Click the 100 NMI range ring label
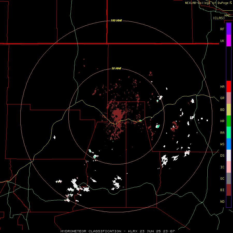The image size is (233, 233). coord(116,20)
